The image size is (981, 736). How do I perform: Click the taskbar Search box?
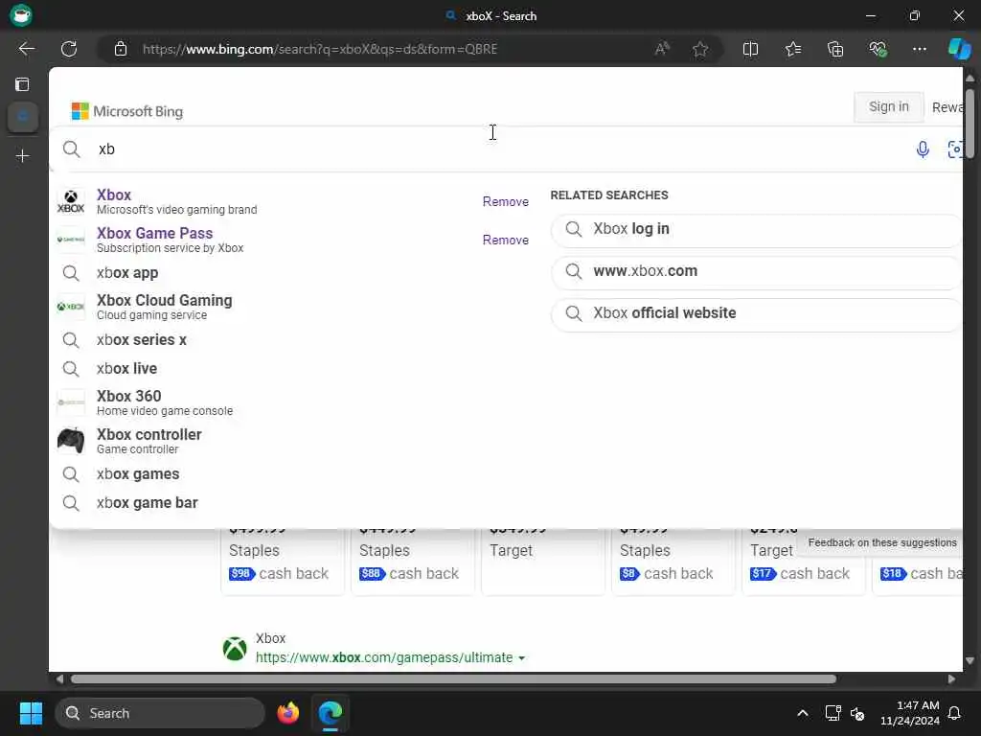pos(160,713)
